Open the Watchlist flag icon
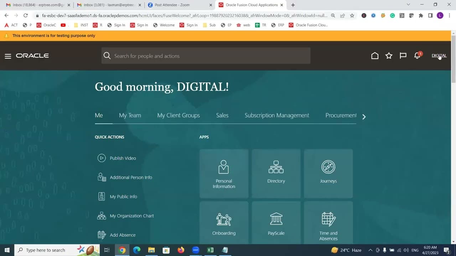Image resolution: width=456 pixels, height=256 pixels. 403,56
